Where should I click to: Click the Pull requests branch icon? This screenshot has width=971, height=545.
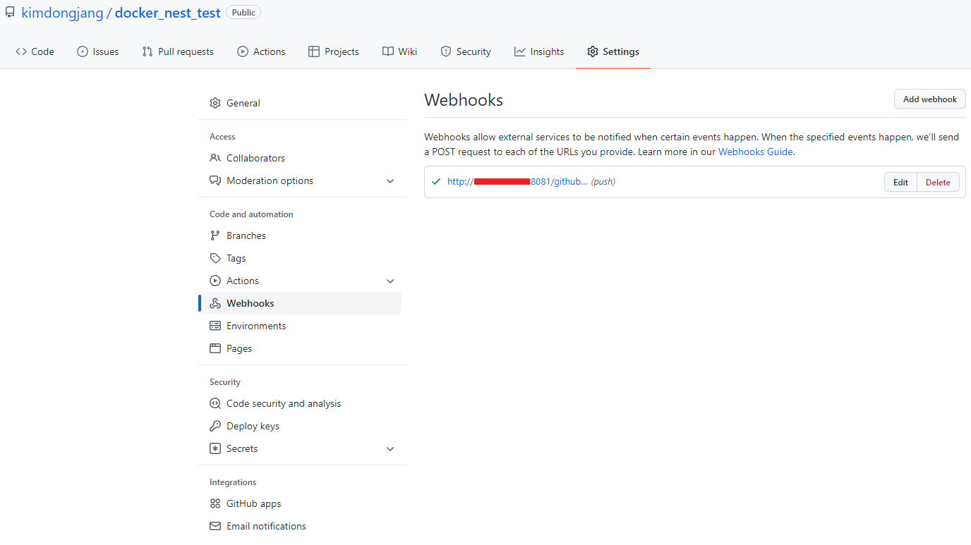pos(147,51)
